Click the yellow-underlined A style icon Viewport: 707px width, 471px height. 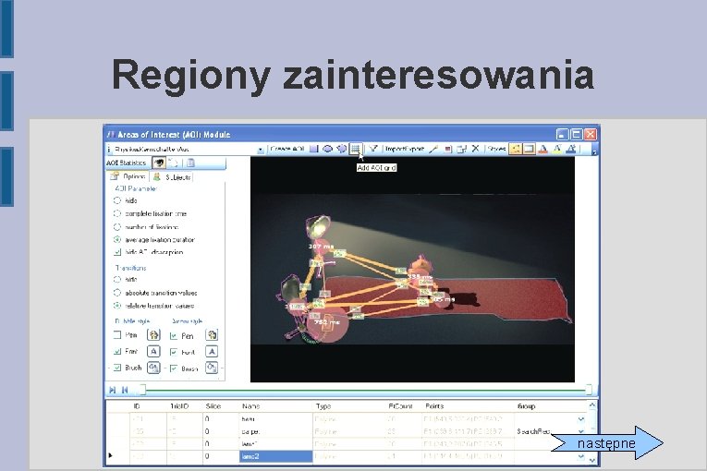[557, 149]
